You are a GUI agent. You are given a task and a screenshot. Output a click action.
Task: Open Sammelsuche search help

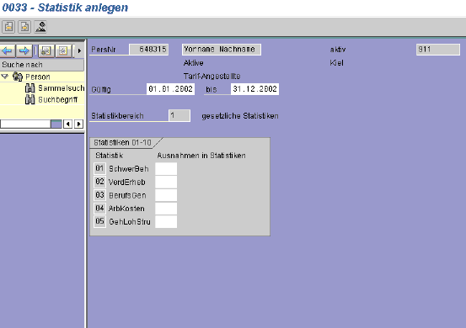pyautogui.click(x=62, y=88)
